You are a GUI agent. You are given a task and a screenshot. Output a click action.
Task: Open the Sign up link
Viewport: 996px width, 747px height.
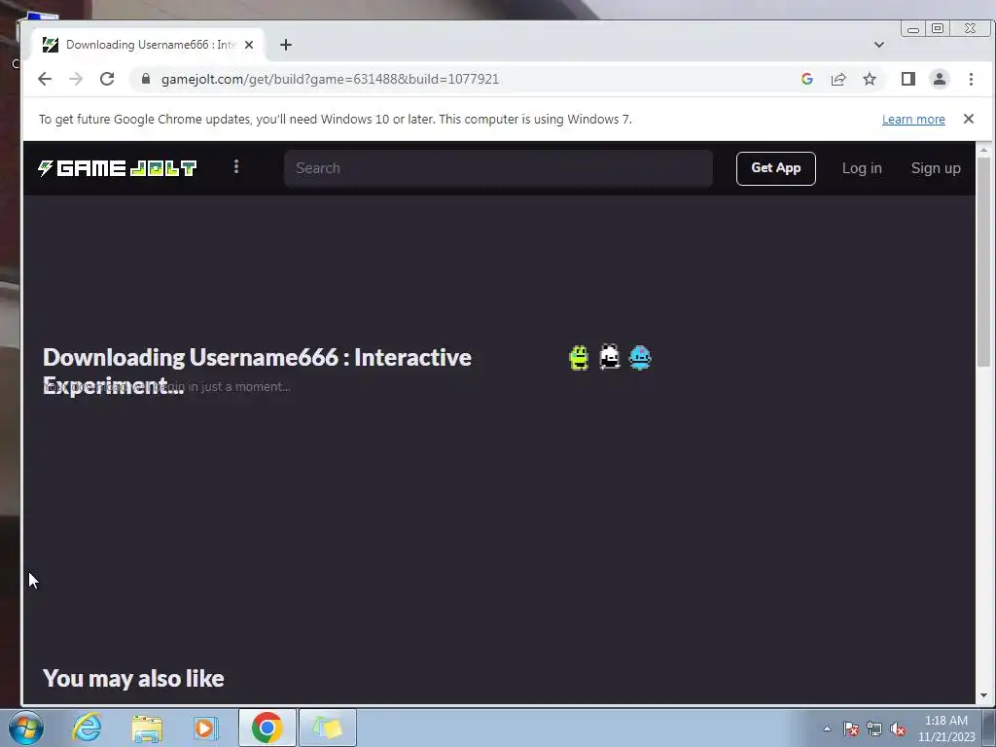click(x=936, y=168)
